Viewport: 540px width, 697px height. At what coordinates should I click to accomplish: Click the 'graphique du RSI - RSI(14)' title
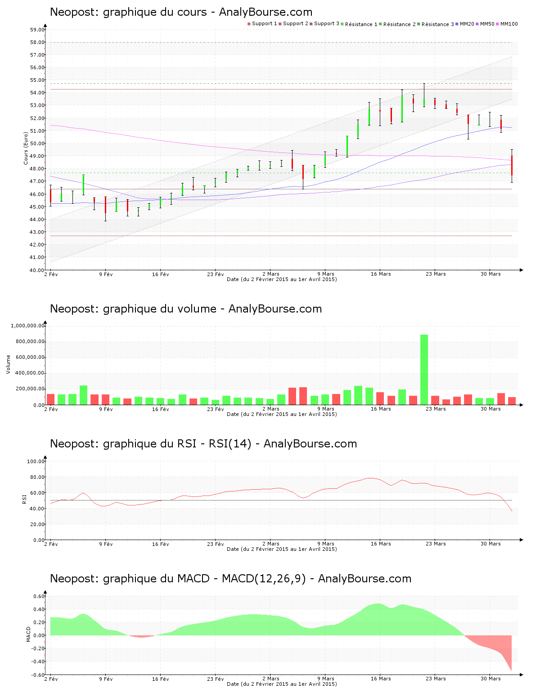coord(177,444)
